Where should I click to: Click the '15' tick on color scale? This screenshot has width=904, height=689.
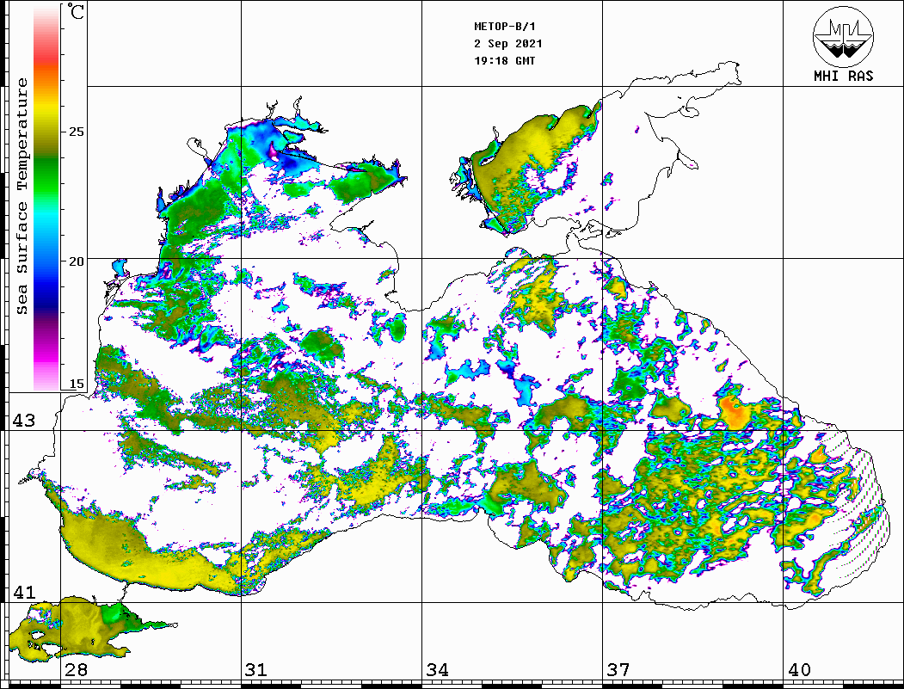(x=76, y=384)
